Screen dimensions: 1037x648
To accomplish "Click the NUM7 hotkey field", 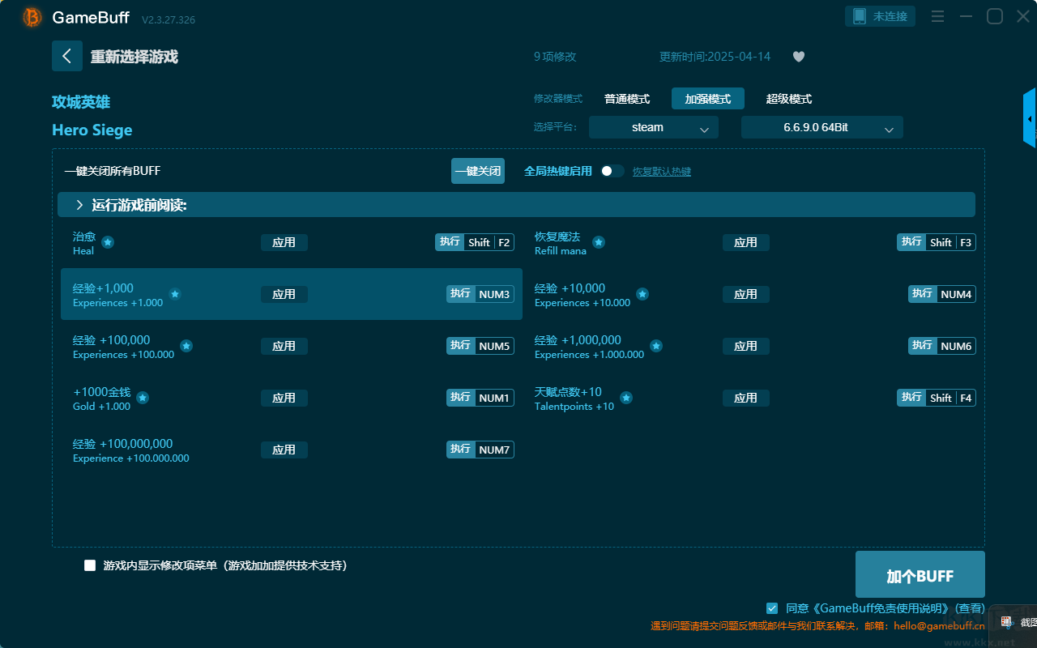I will [x=480, y=450].
